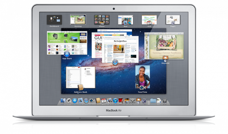
Task: Click the Safari badge icon under browser windows
Action: (x=115, y=62)
